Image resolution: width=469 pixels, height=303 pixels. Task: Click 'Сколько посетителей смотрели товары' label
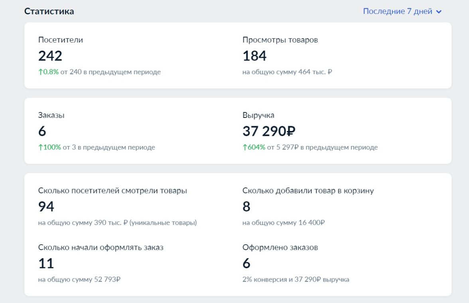tap(112, 190)
